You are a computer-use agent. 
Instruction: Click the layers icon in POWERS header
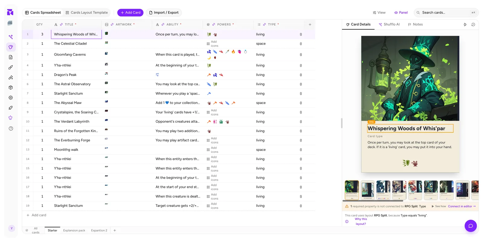[208, 24]
